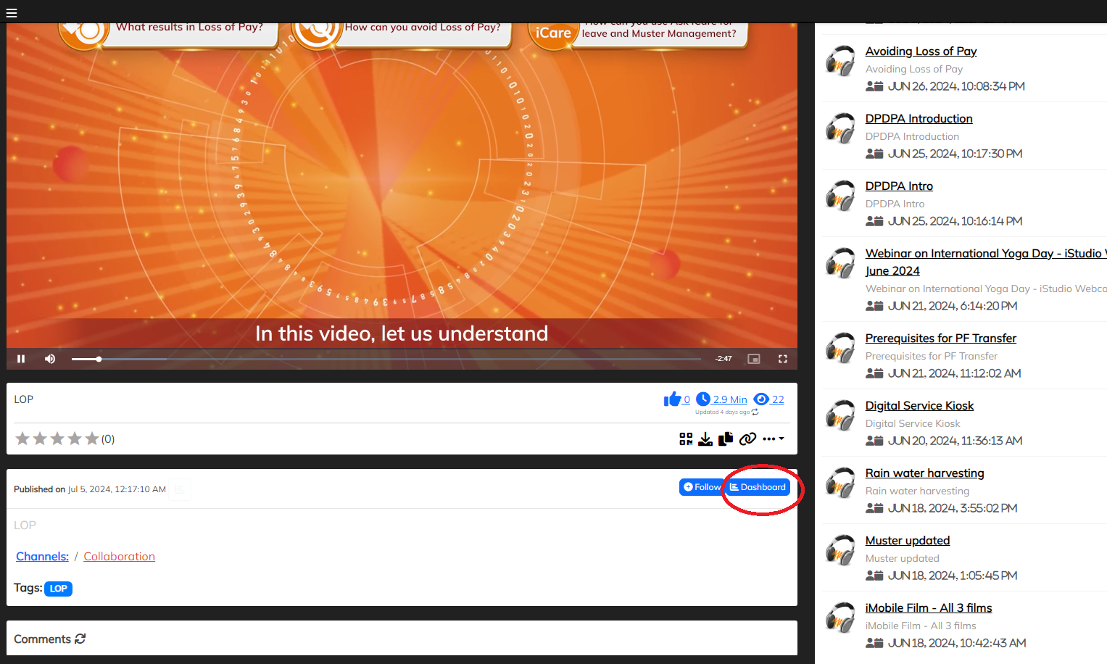Viewport: 1107px width, 664px height.
Task: Click headphone thumbnail for Muster updated
Action: click(841, 550)
